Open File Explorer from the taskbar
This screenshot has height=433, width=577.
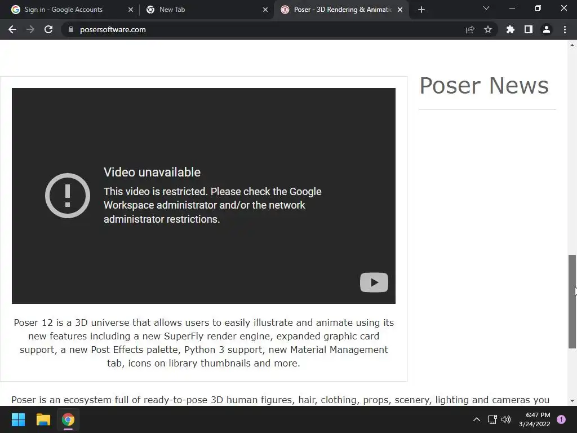(43, 419)
